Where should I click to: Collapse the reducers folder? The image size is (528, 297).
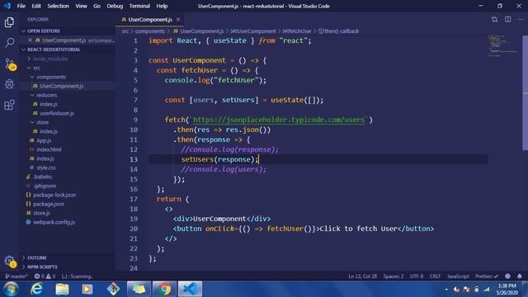pos(46,95)
